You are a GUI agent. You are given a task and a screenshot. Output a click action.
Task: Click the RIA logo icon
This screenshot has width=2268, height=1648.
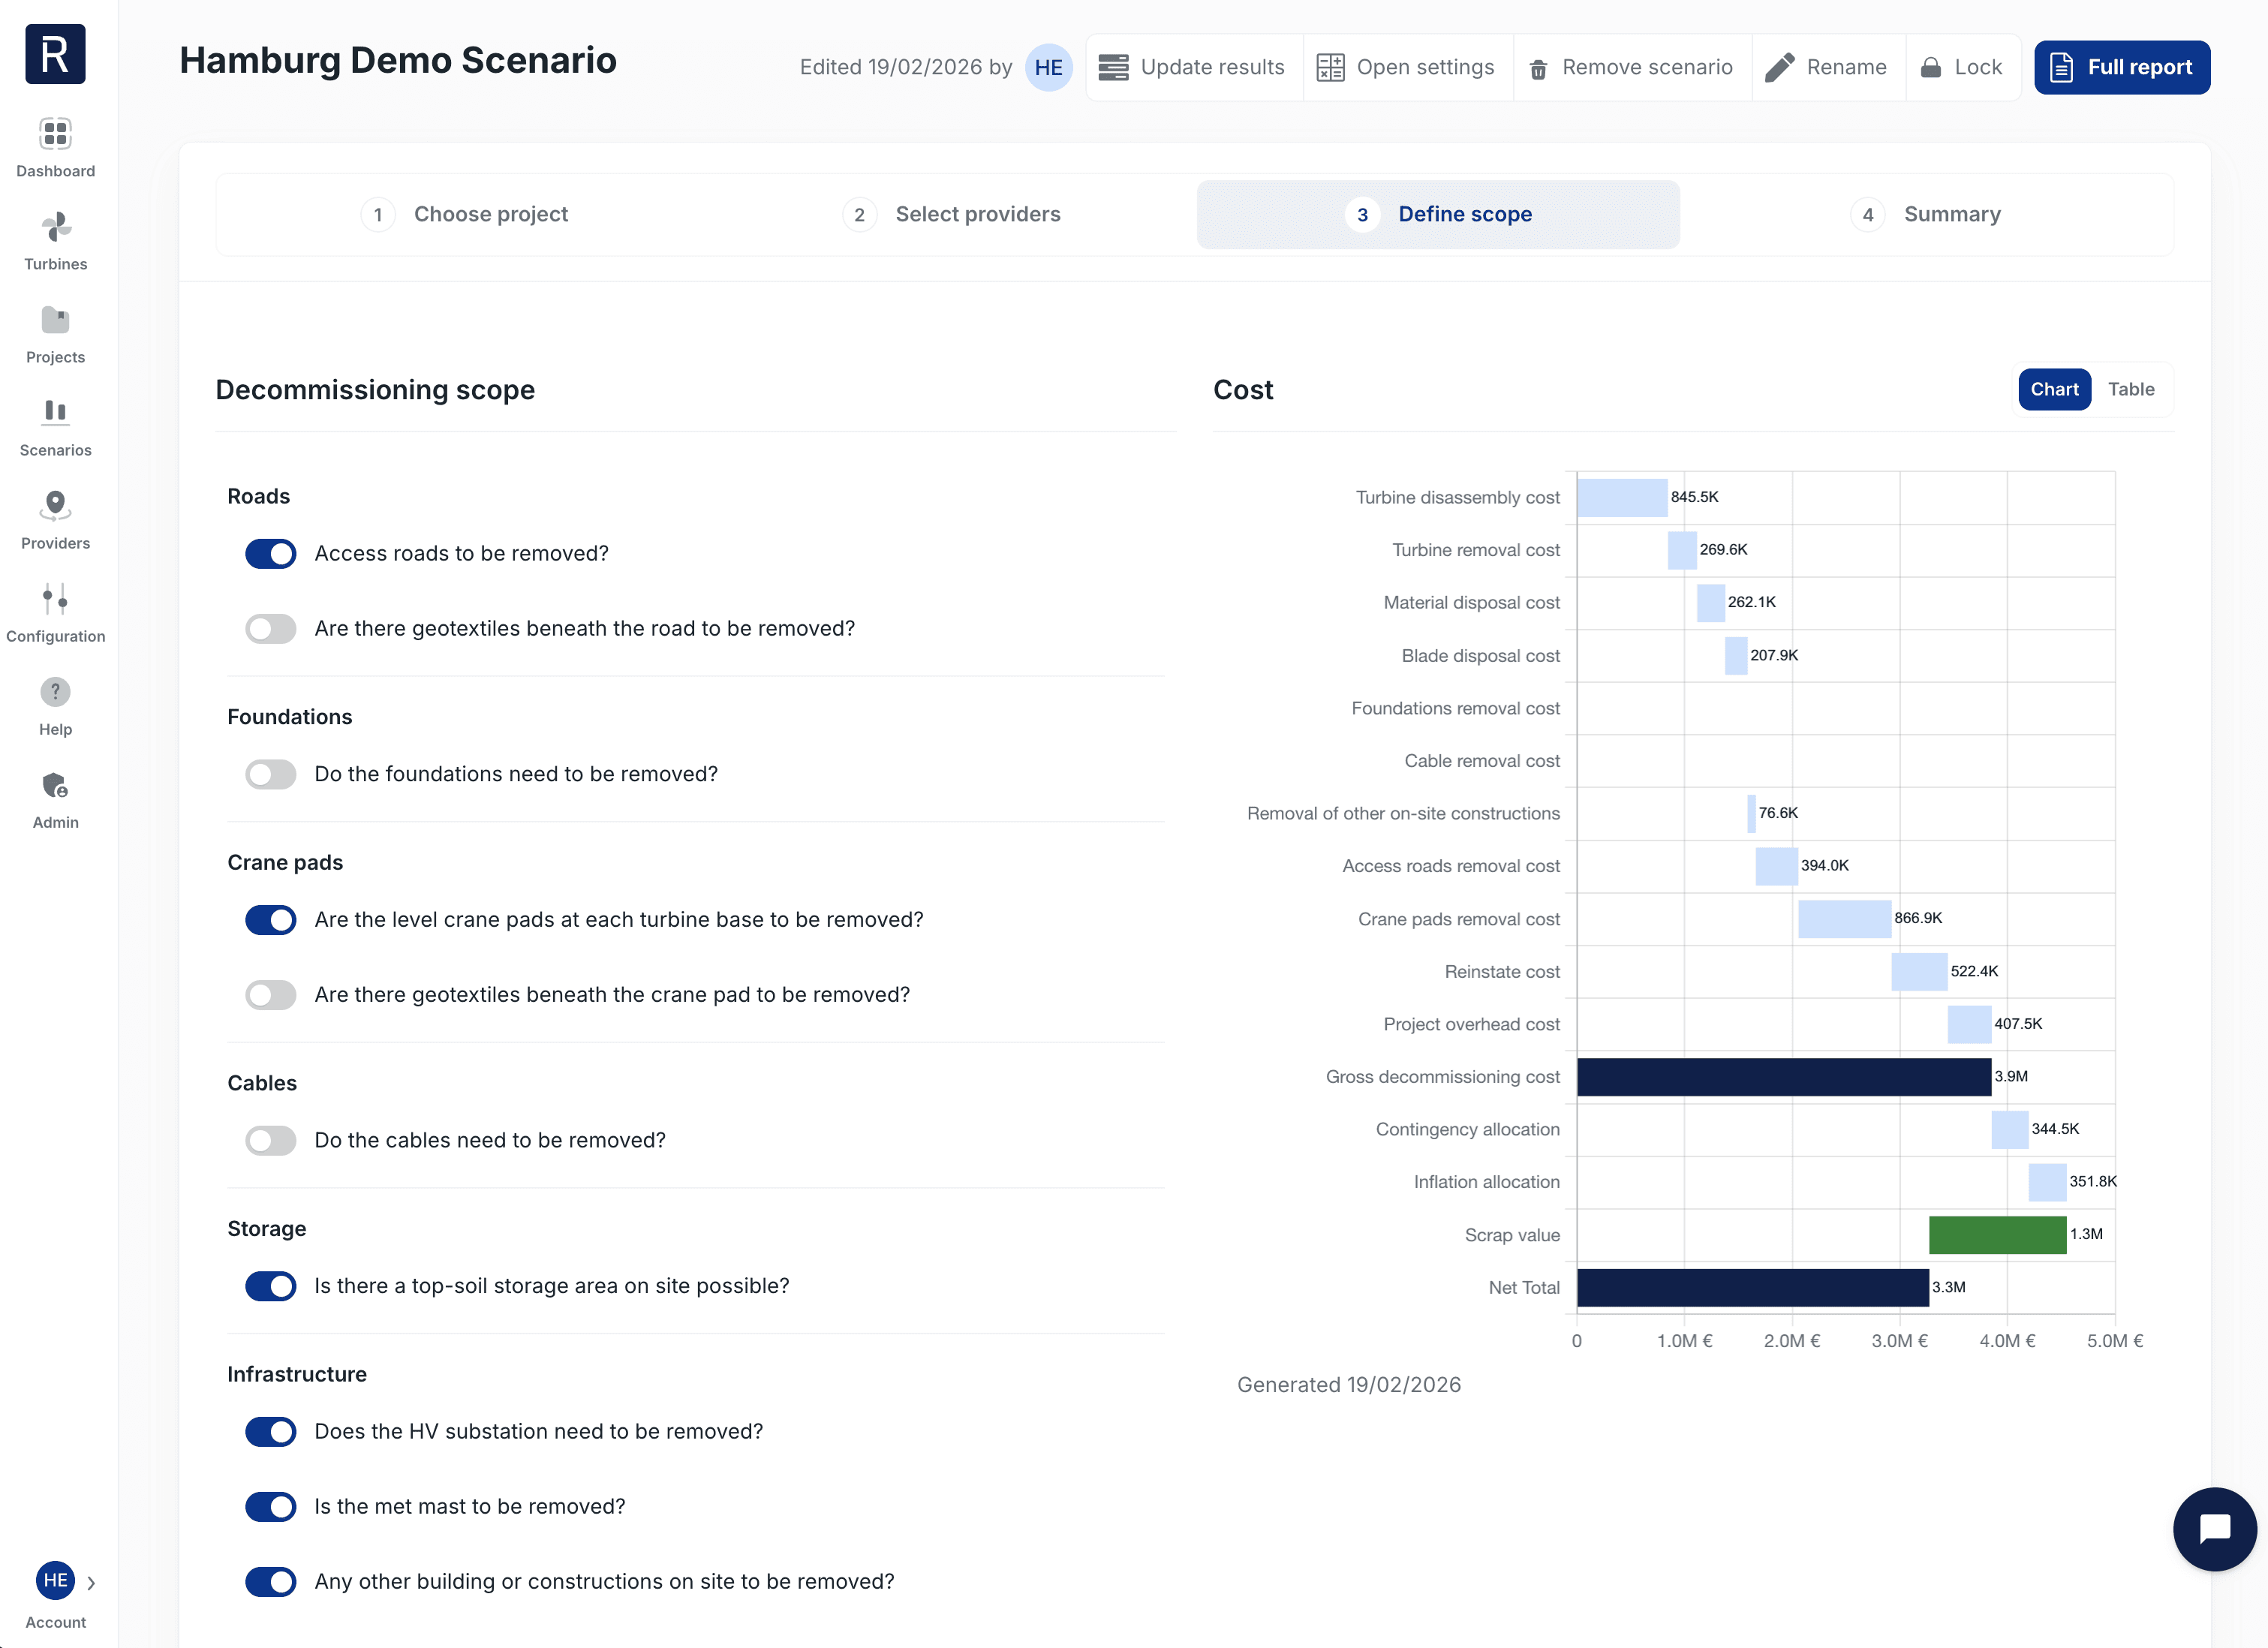pyautogui.click(x=55, y=54)
